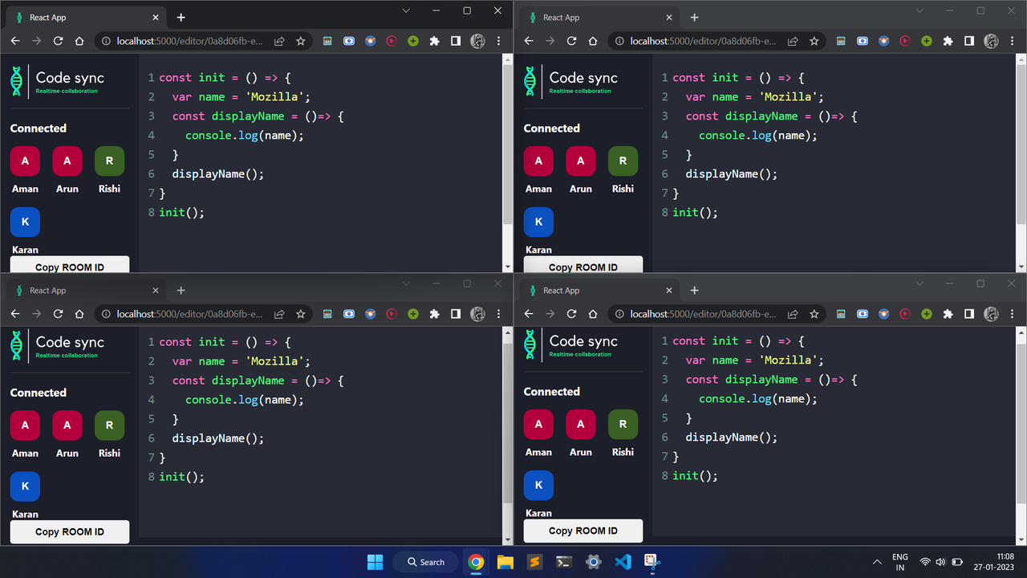Click the share link icon in address bar

tap(278, 41)
